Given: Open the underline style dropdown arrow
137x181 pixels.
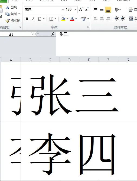Looking at the screenshot, I should [x=44, y=19].
